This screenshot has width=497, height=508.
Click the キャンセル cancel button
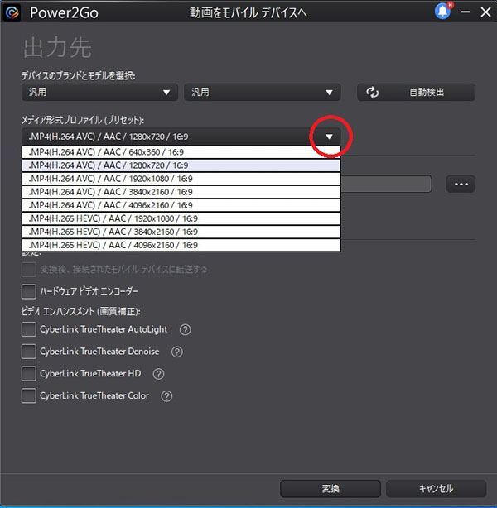click(436, 489)
